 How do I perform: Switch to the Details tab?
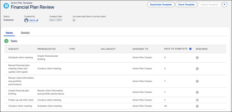click(25, 33)
